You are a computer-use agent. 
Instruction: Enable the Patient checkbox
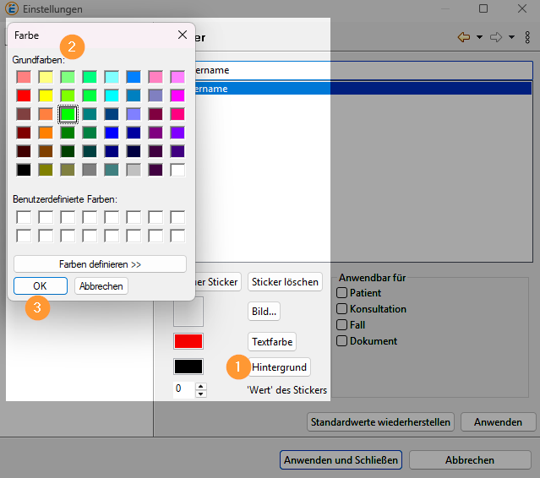[342, 293]
